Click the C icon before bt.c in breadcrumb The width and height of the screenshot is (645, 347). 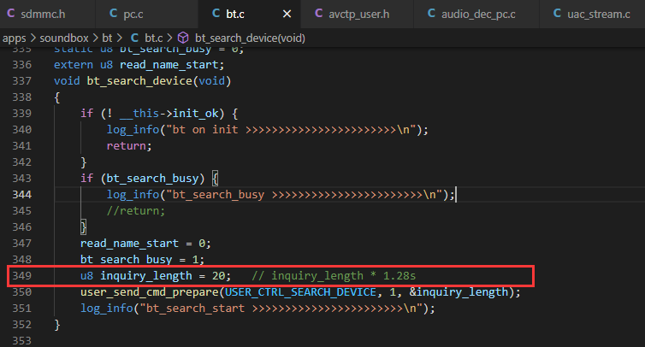click(x=134, y=38)
